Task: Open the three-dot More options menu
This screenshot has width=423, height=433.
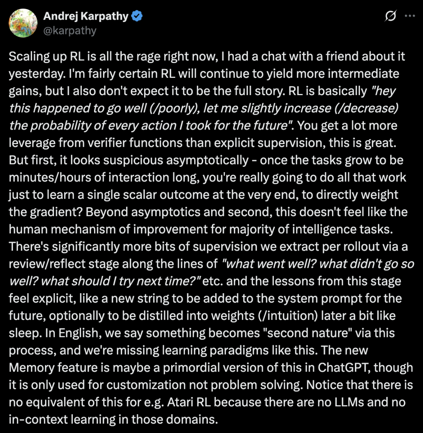Action: pyautogui.click(x=409, y=16)
